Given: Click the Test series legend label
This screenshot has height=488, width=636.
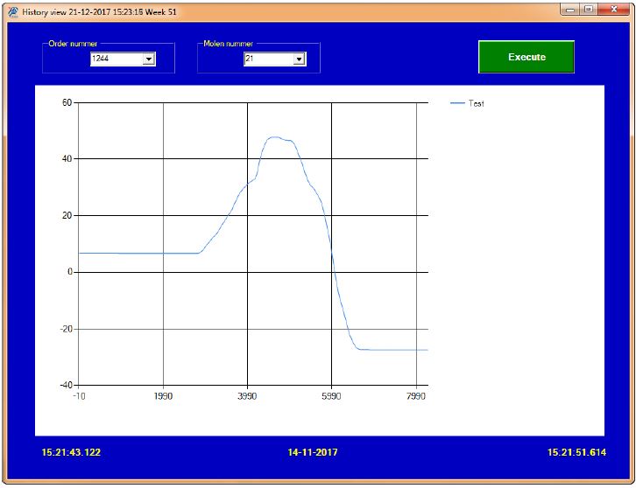Looking at the screenshot, I should pyautogui.click(x=477, y=104).
